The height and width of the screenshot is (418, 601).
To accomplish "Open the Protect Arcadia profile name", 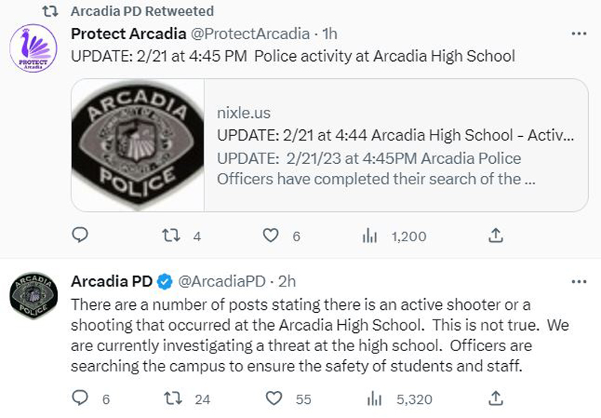I will (128, 34).
